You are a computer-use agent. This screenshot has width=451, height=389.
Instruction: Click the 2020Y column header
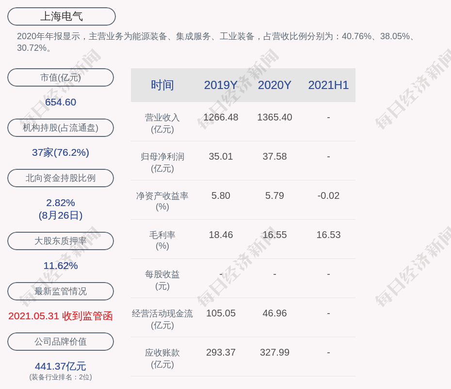tap(274, 85)
